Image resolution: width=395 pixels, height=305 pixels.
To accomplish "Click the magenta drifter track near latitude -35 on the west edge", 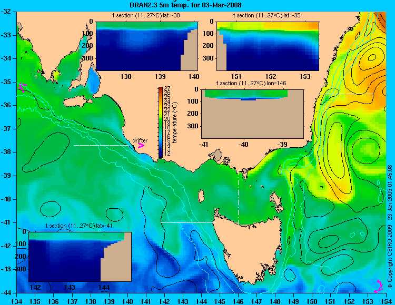I will (22, 87).
